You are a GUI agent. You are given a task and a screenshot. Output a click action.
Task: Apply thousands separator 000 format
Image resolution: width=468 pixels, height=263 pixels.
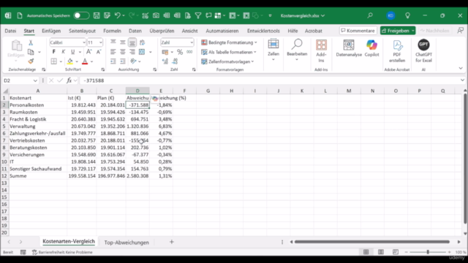(189, 52)
